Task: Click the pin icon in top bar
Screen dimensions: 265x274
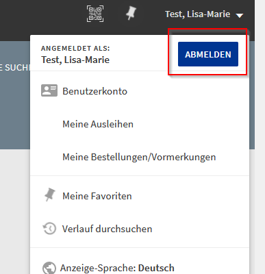Action: click(131, 13)
